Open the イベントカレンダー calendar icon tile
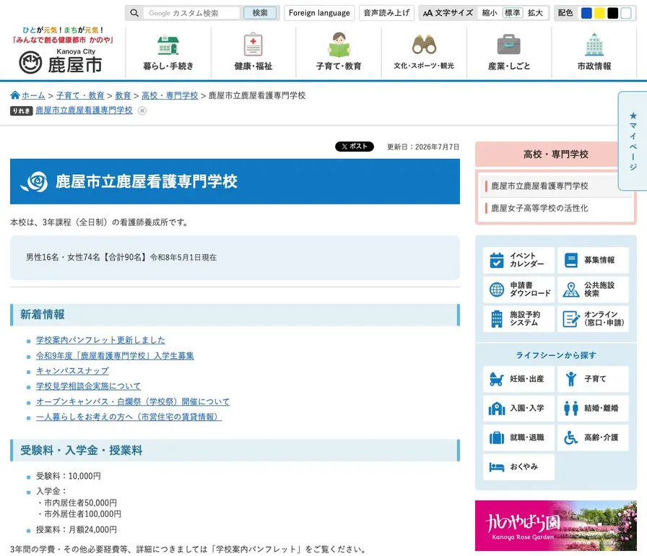The height and width of the screenshot is (556, 647). pos(518,260)
